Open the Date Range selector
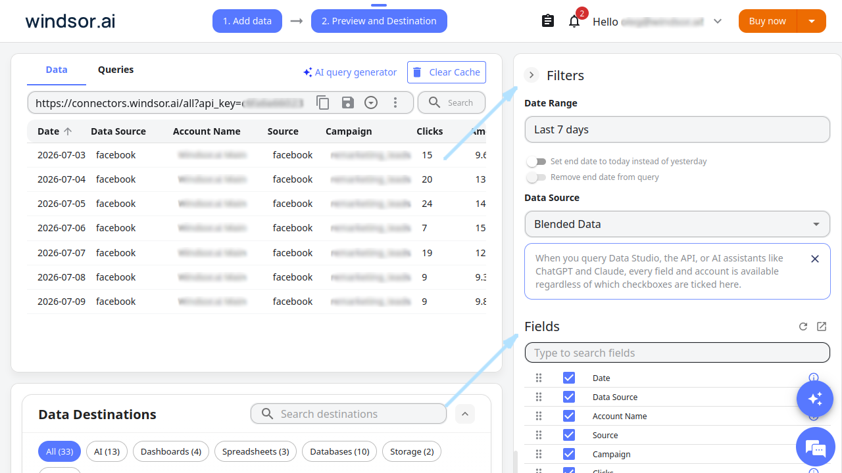Viewport: 842px width, 473px height. tap(678, 129)
